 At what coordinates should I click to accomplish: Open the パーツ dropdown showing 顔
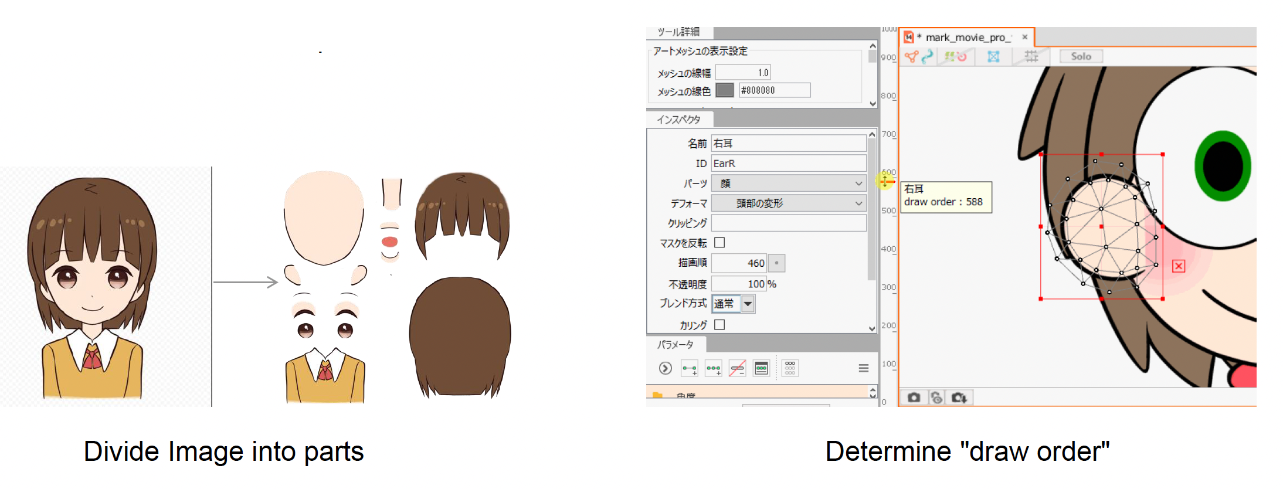pos(788,184)
